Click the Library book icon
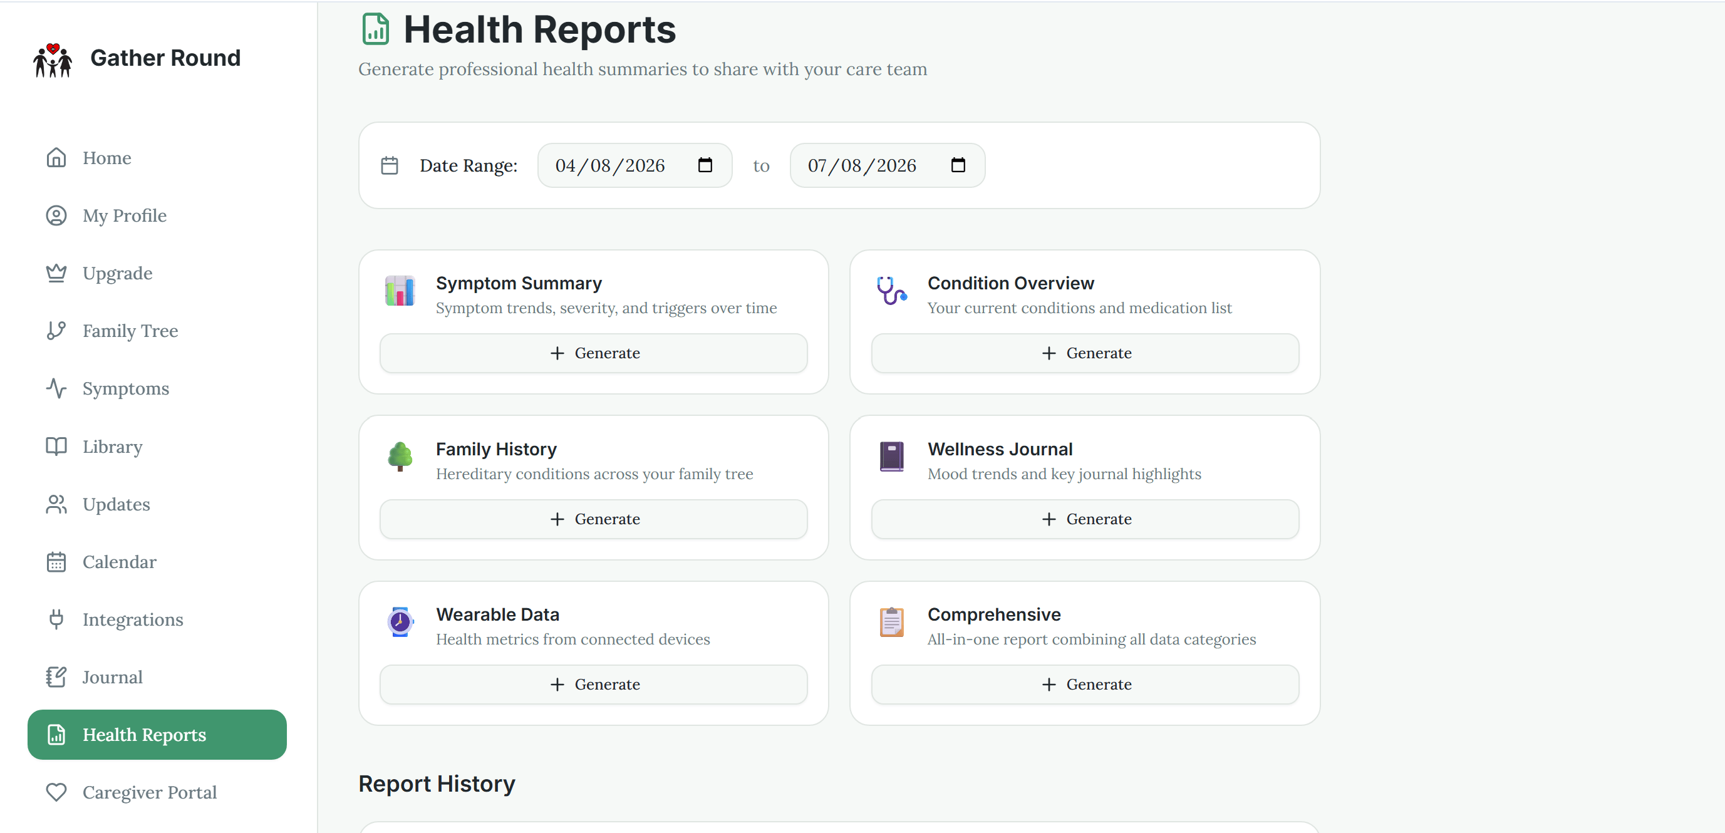Screen dimensions: 1725x833 (56, 446)
